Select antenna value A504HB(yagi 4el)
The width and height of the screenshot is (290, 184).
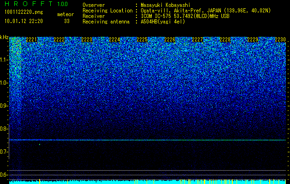point(163,22)
